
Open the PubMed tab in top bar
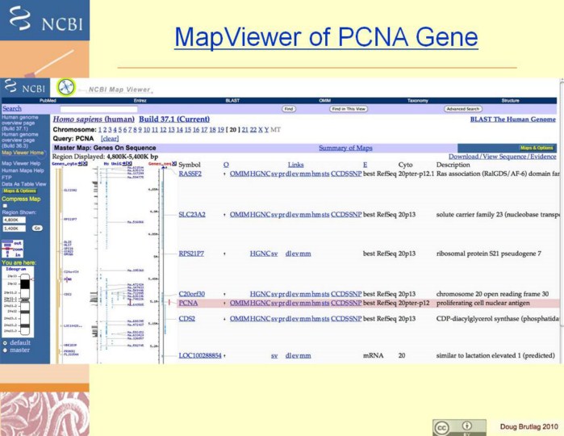click(x=48, y=100)
